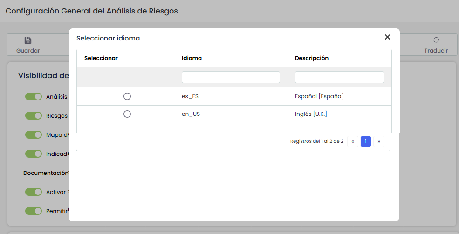This screenshot has width=459, height=234.
Task: Toggle the Permitir switch
Action: pyautogui.click(x=34, y=211)
